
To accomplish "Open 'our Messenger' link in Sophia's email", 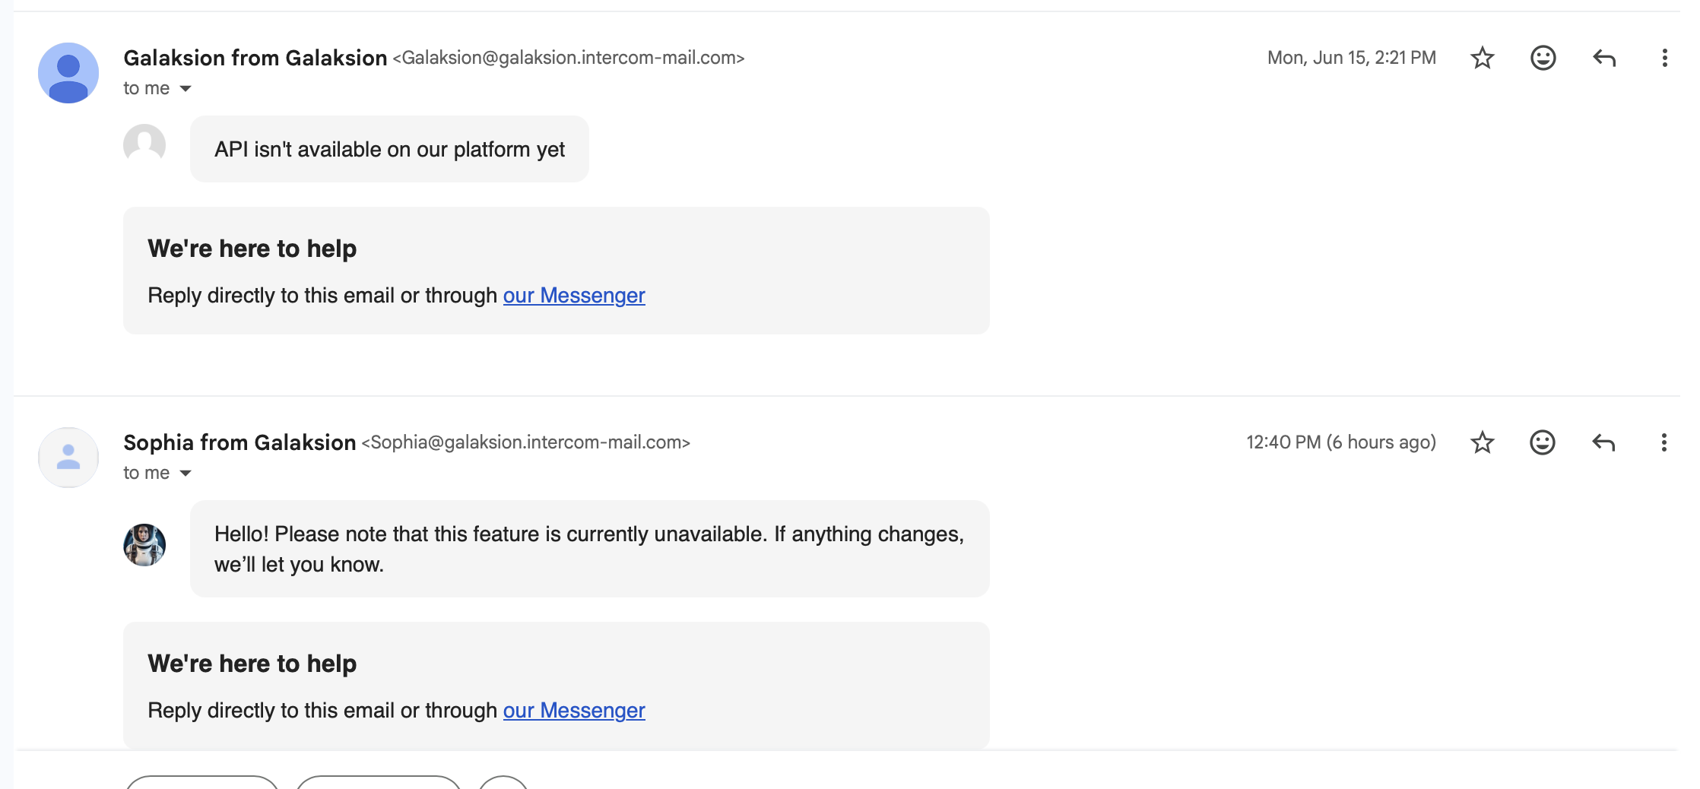I will coord(574,710).
